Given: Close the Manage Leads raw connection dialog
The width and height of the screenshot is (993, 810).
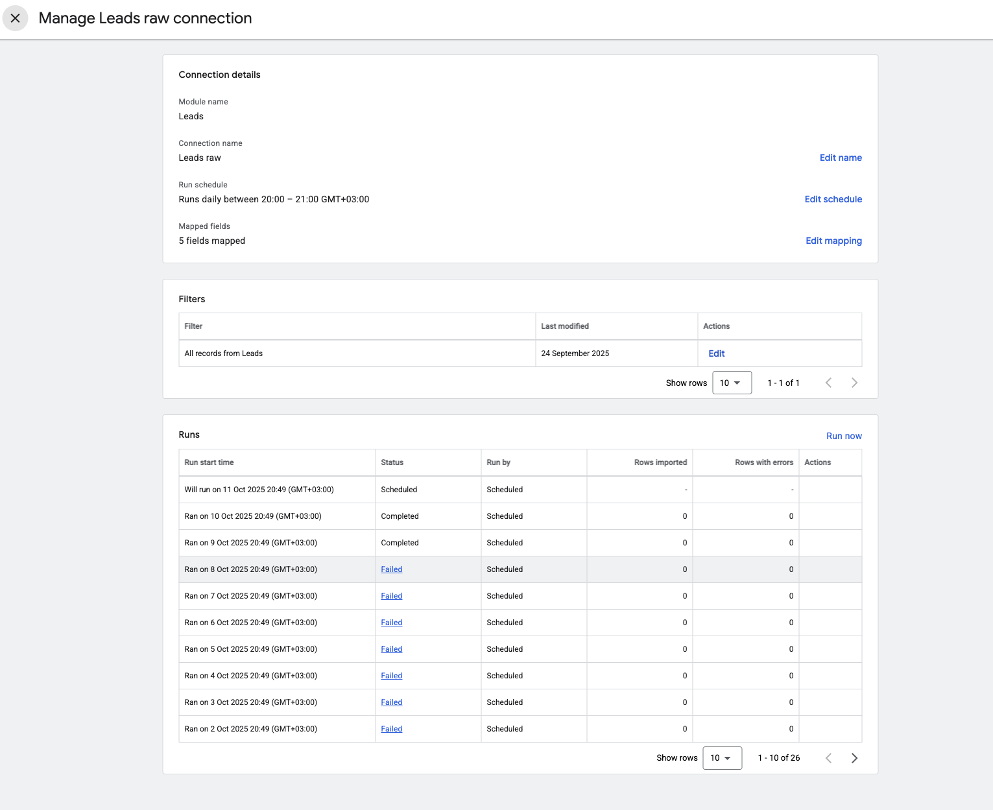Looking at the screenshot, I should [x=16, y=18].
